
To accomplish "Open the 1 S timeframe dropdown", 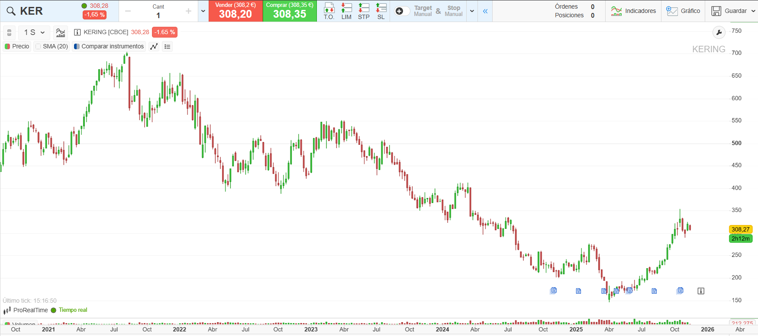I will click(34, 32).
